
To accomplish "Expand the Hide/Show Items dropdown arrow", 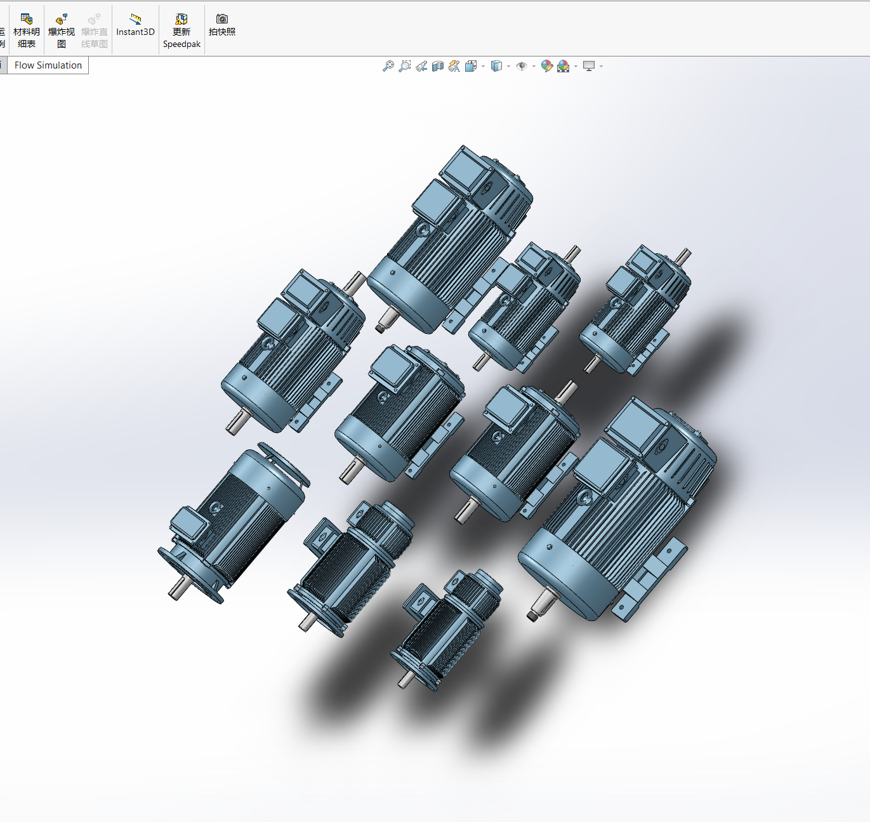I will [534, 66].
